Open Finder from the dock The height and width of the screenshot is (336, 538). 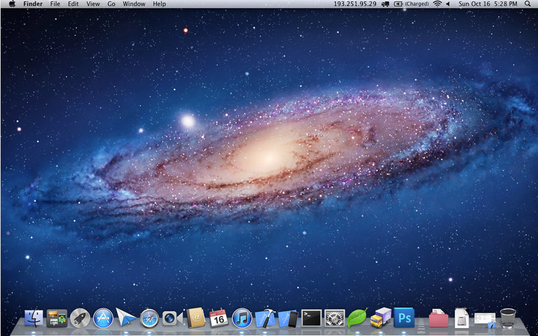click(34, 318)
